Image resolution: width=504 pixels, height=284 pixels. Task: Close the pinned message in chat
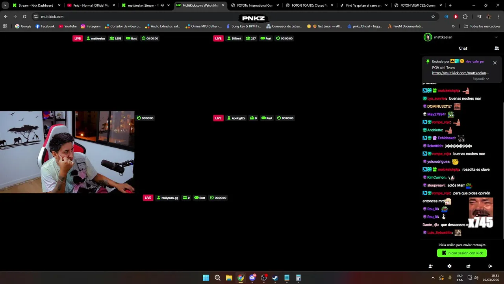tap(495, 63)
